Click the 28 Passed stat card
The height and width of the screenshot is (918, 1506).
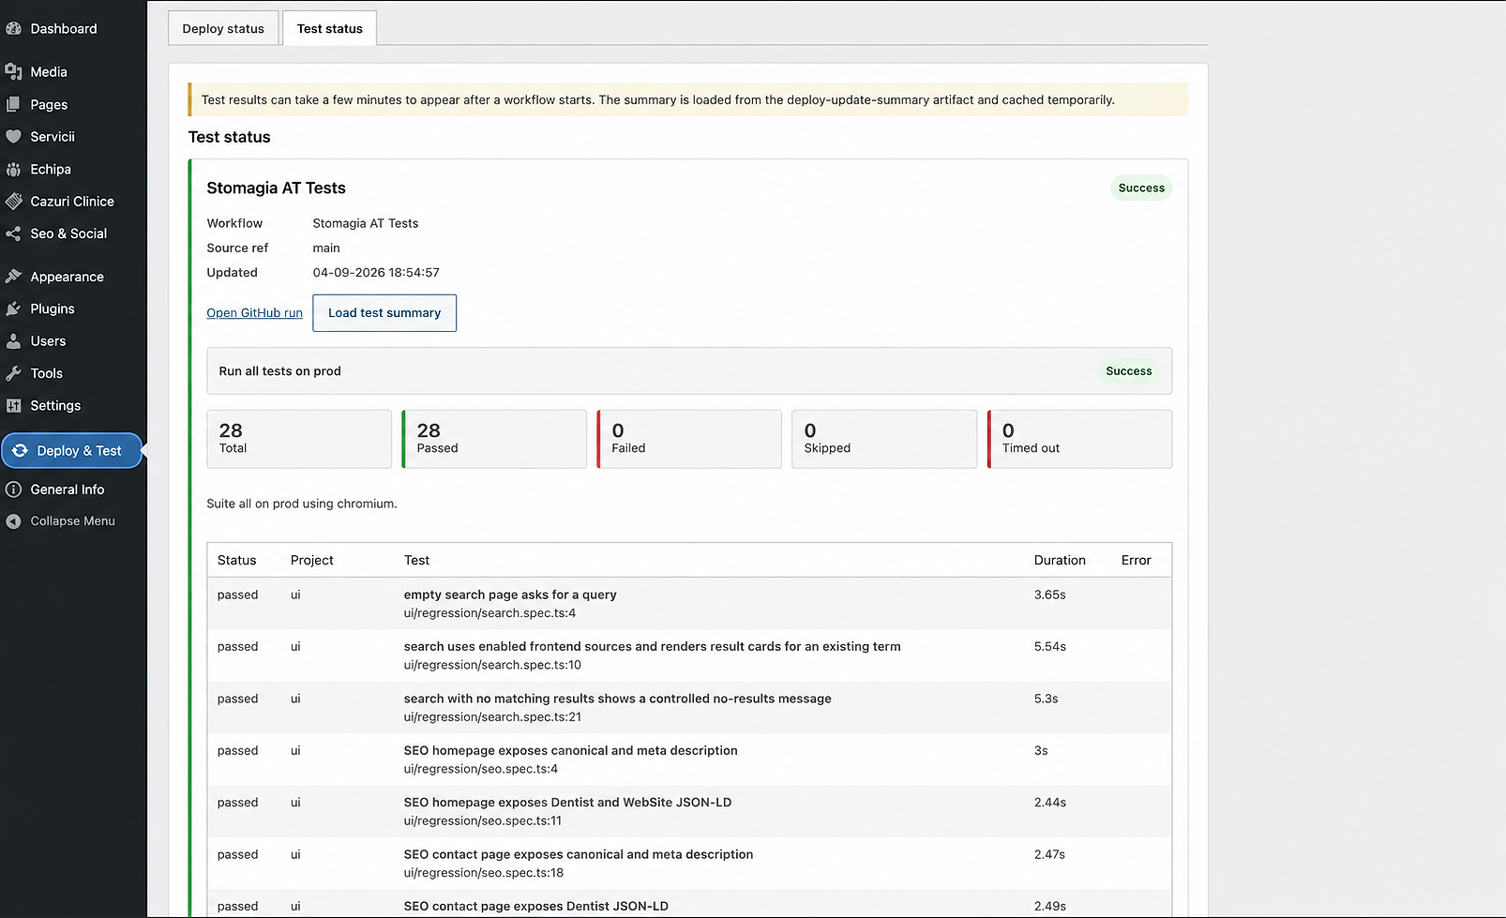pos(494,439)
